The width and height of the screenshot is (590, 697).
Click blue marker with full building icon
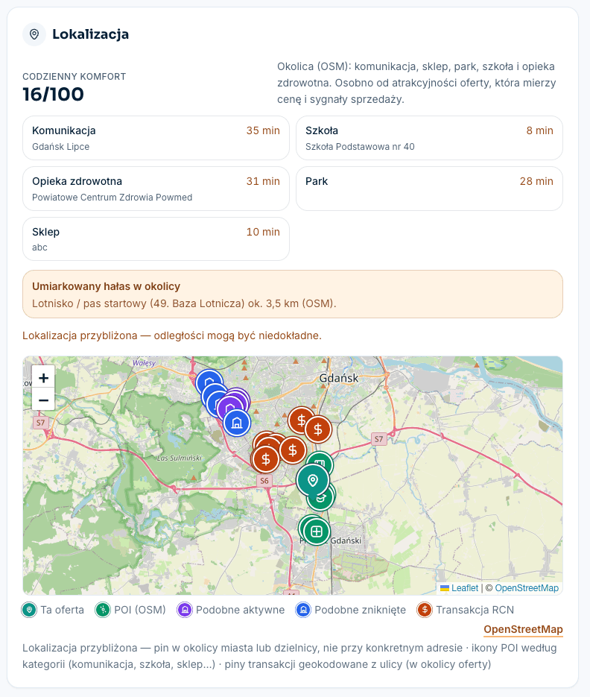pos(237,423)
